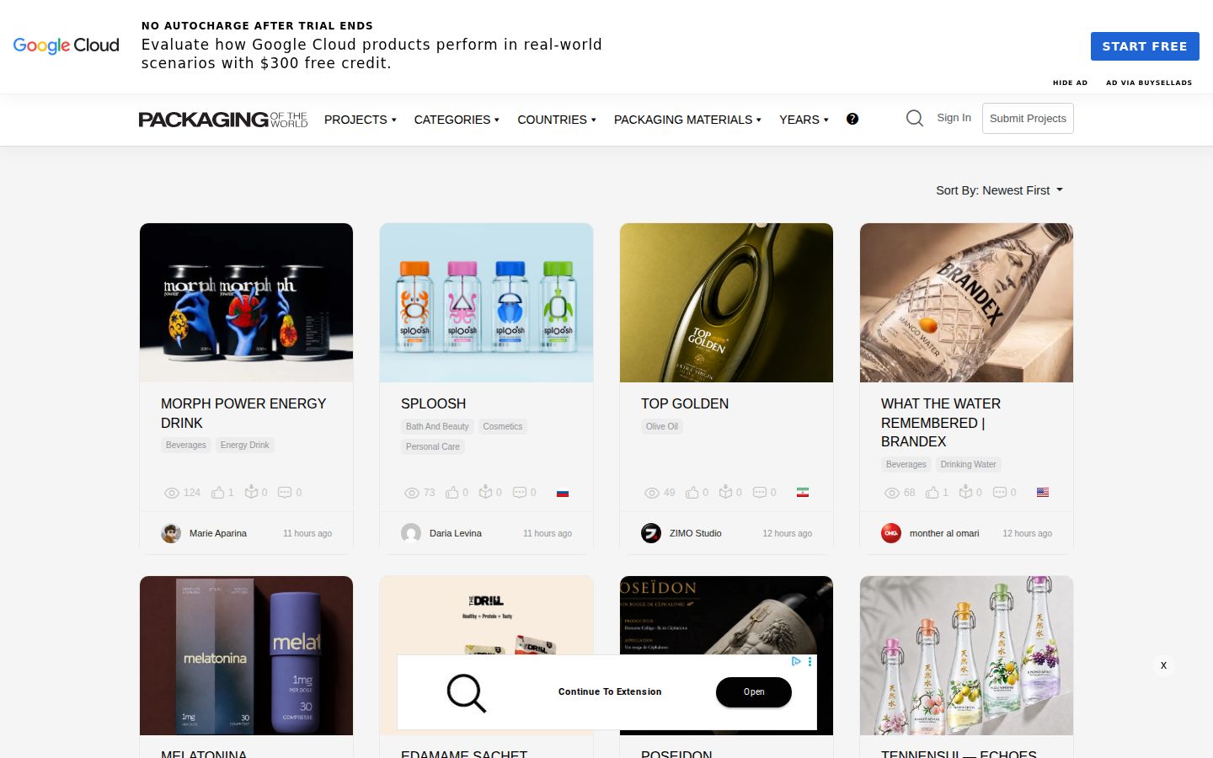The image size is (1213, 758).
Task: Open the Sploosh project title
Action: 434,403
